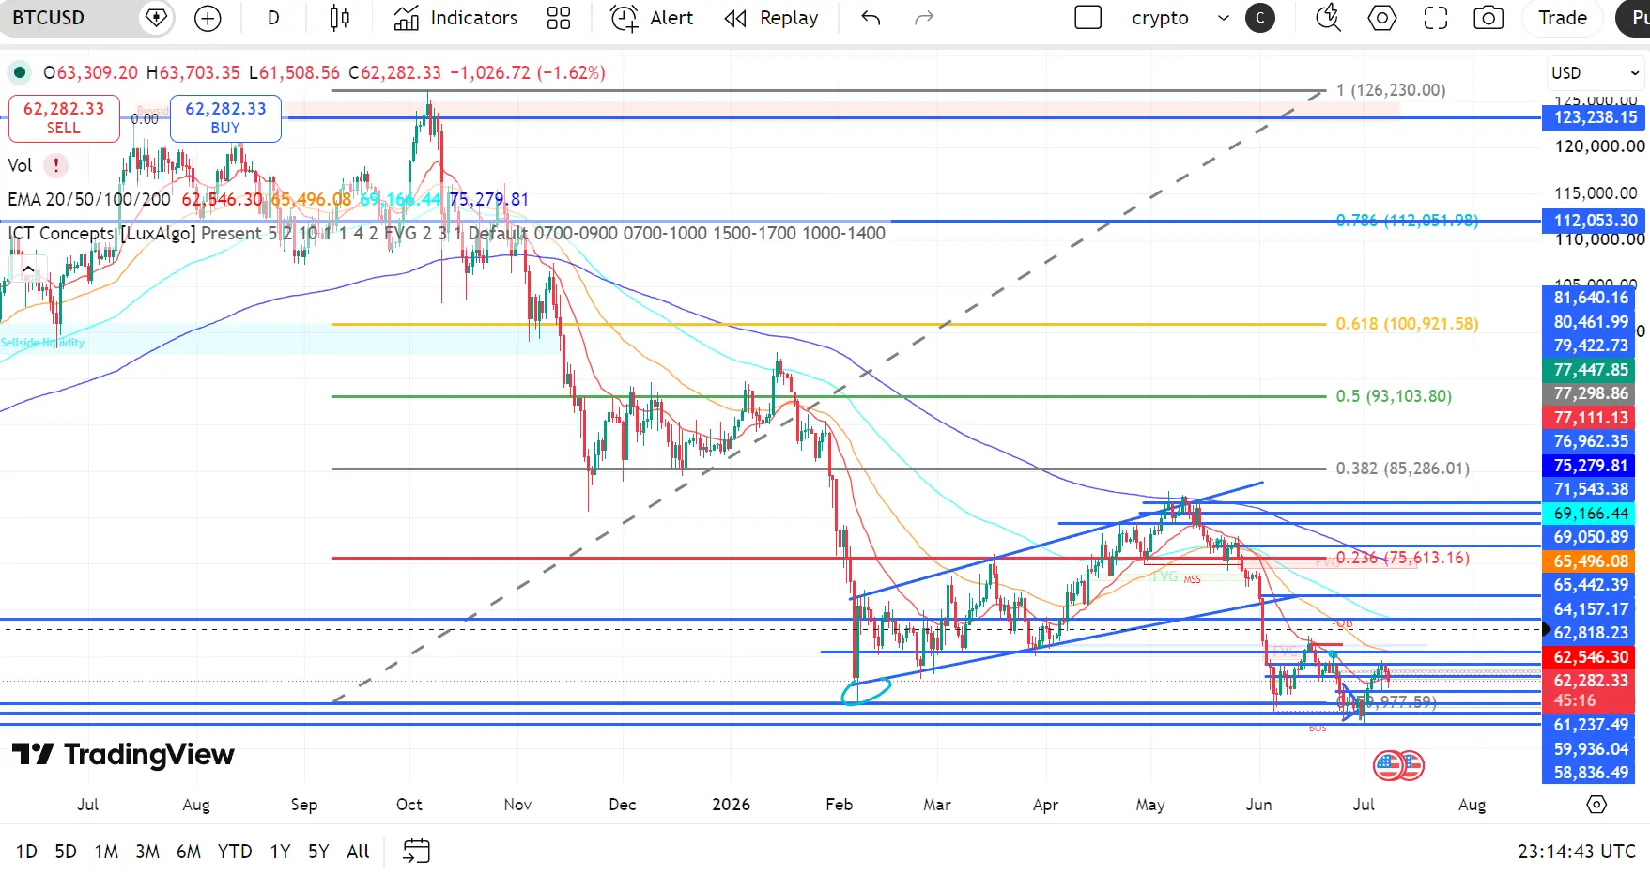Click the red 62,546.30 EMA price label
This screenshot has height=876, width=1650.
click(1590, 657)
